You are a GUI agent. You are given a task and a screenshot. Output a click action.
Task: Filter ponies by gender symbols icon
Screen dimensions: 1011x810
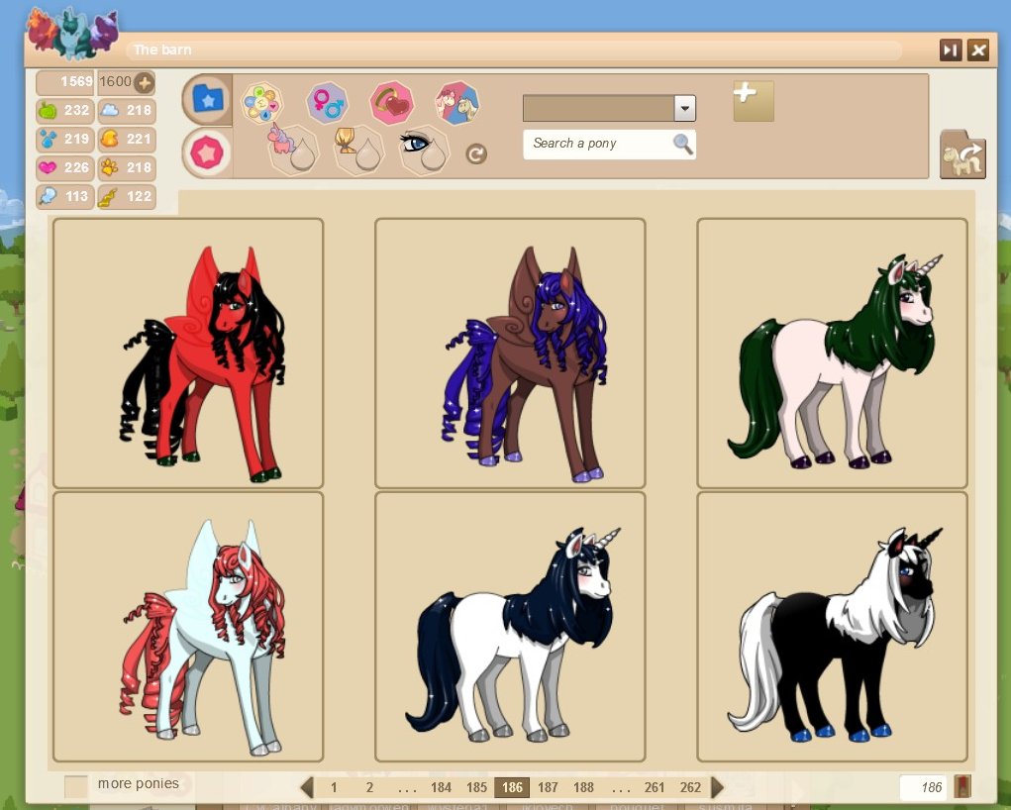(x=327, y=103)
